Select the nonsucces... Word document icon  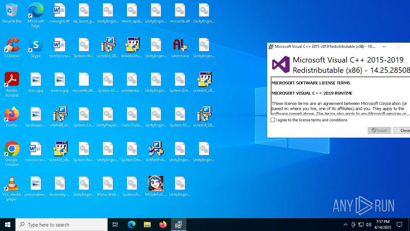coord(36,152)
